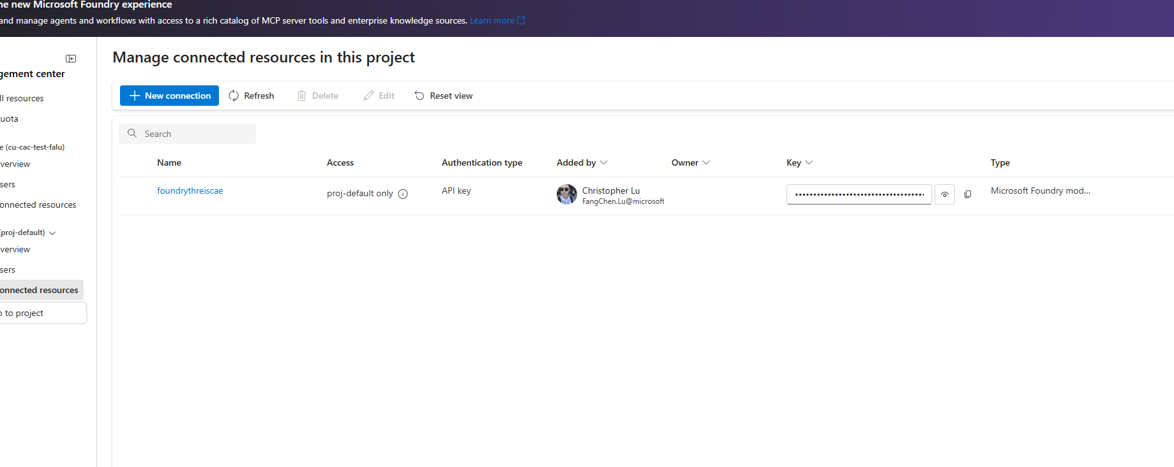1174x467 pixels.
Task: Click the Type column header
Action: [1000, 162]
